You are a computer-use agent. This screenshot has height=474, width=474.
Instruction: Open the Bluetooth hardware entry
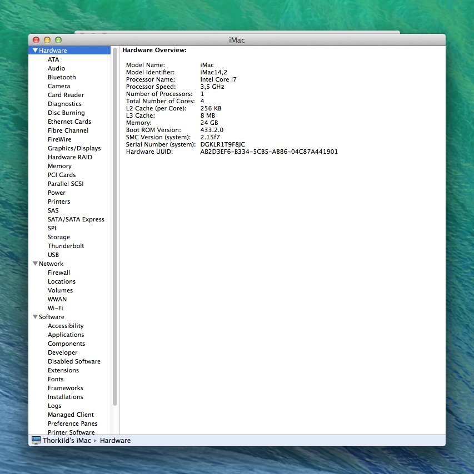pyautogui.click(x=62, y=77)
